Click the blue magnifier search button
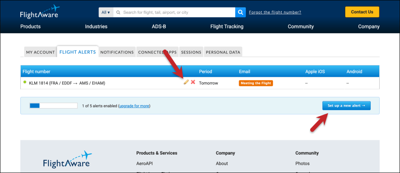This screenshot has height=173, width=400. (x=240, y=12)
